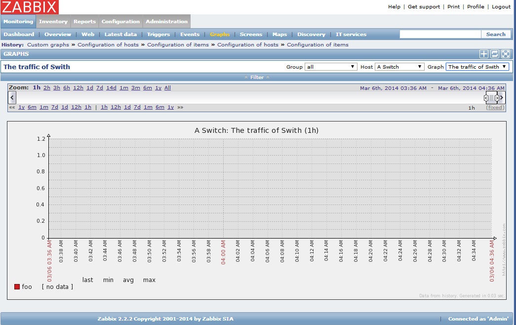
Task: Switch to the Inventory tab
Action: (53, 21)
